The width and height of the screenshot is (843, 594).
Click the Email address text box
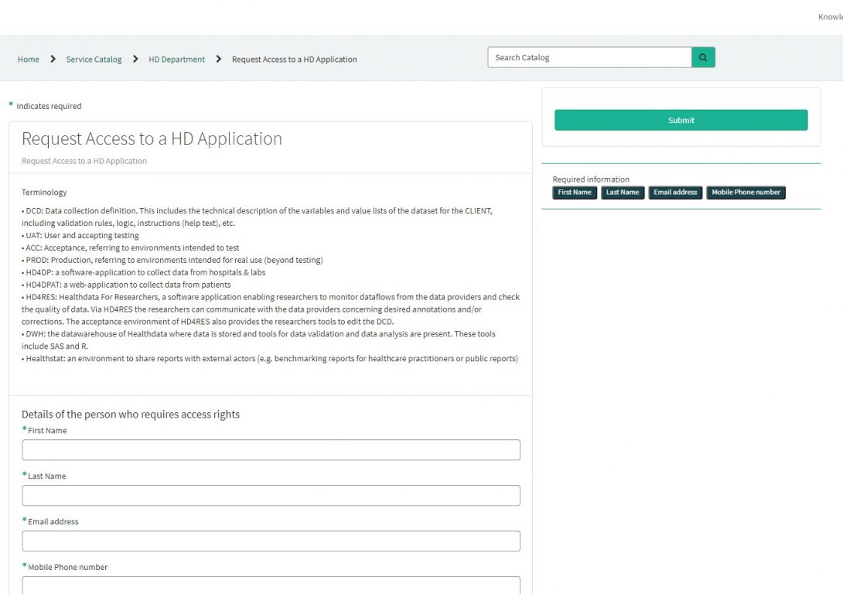[x=271, y=541]
